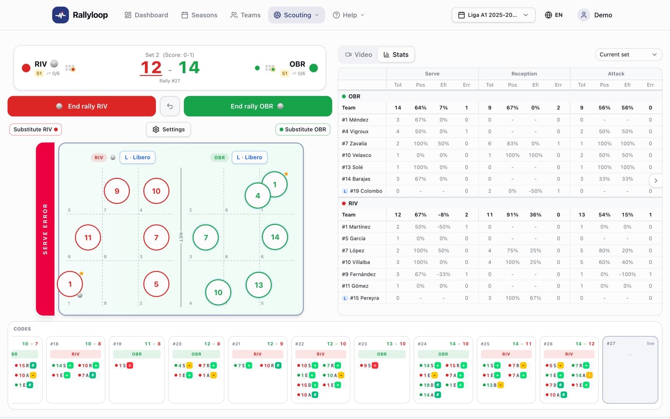Toggle the RIV L · Libero button
670x419 pixels.
(x=137, y=158)
